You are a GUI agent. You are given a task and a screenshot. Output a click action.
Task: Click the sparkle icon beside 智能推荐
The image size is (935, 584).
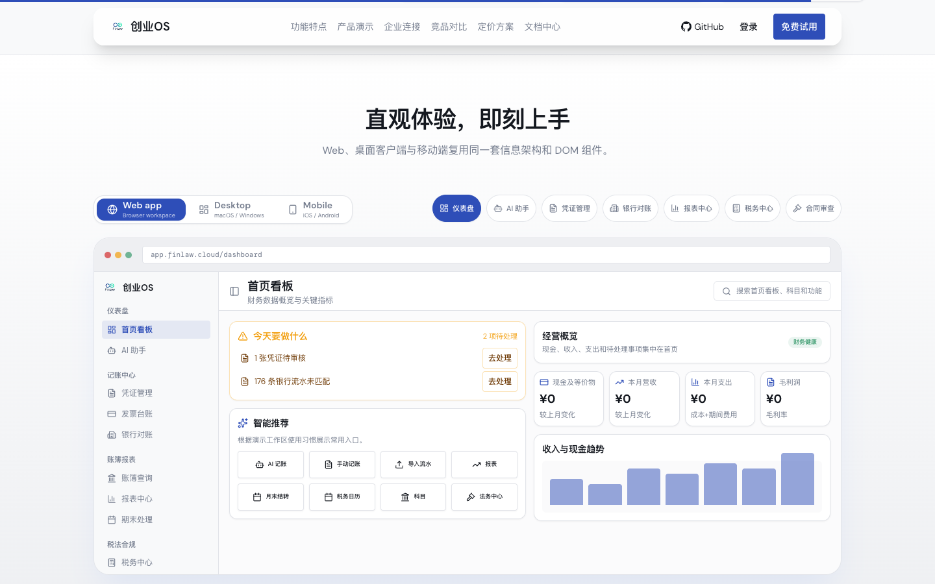coord(243,423)
